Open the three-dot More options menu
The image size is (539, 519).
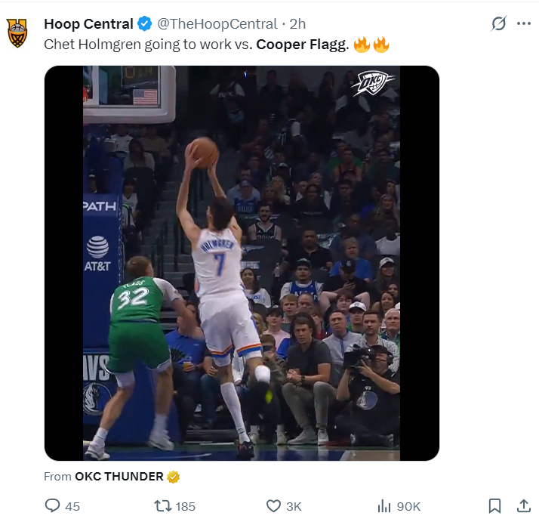click(524, 23)
